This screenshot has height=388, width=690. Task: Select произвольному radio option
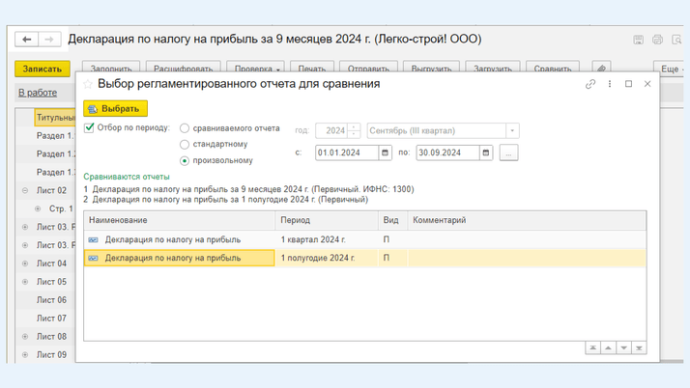[x=185, y=161]
